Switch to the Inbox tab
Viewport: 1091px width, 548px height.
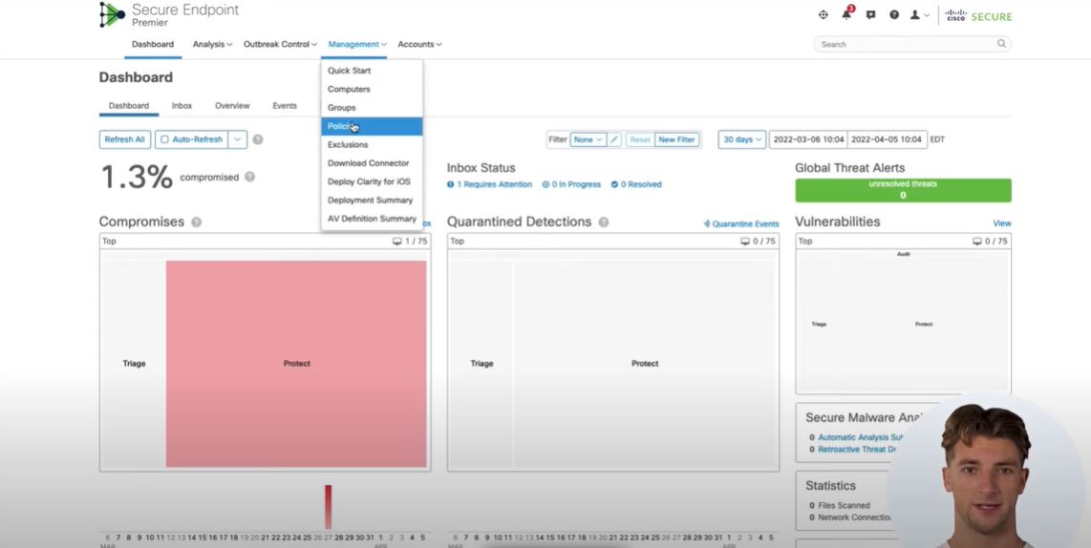pos(182,106)
